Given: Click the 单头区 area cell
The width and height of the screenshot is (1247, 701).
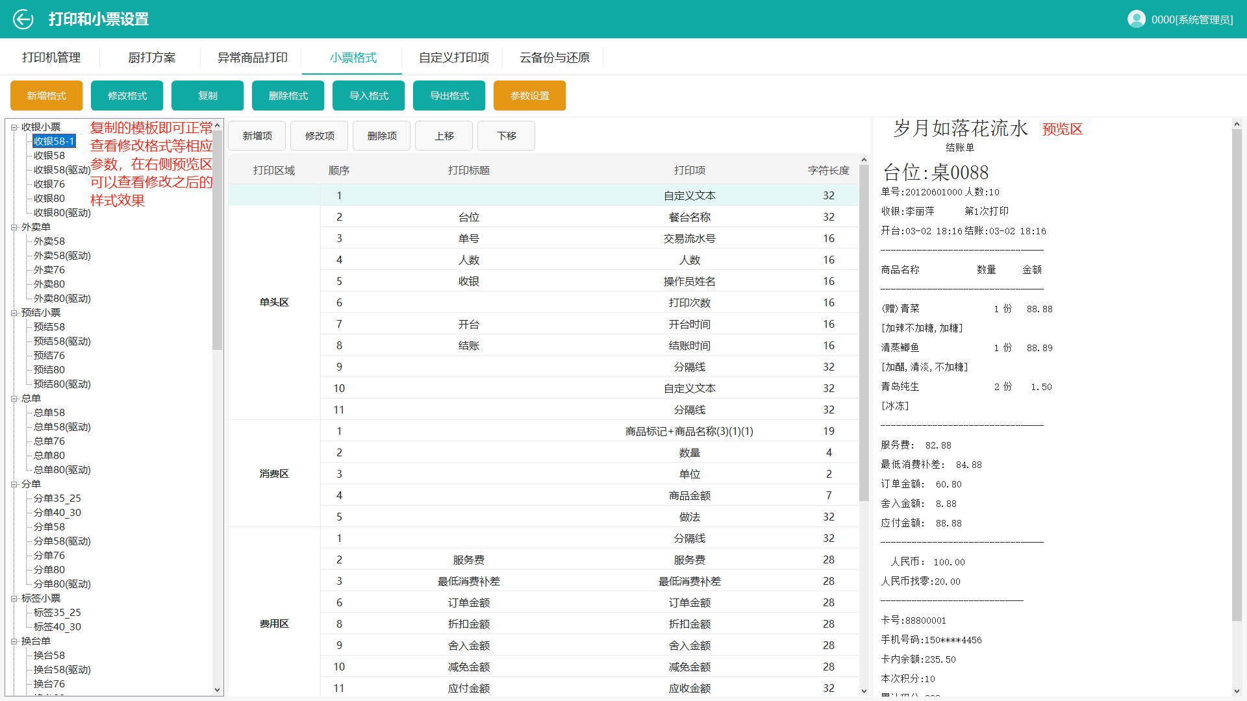Looking at the screenshot, I should tap(274, 302).
